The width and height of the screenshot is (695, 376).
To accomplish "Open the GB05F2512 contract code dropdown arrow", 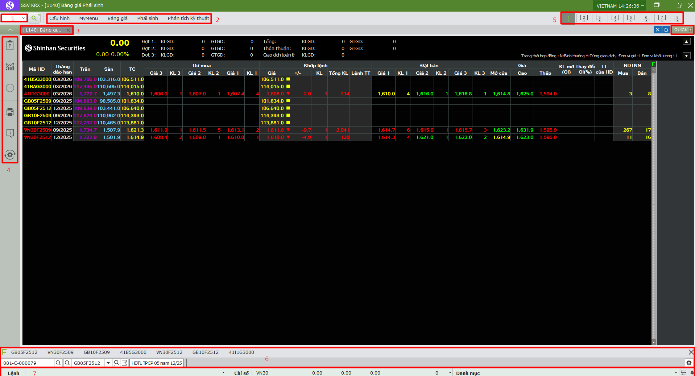I will pos(108,363).
